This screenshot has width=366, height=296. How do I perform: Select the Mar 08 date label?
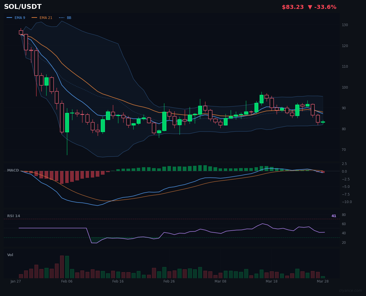pos(220,281)
